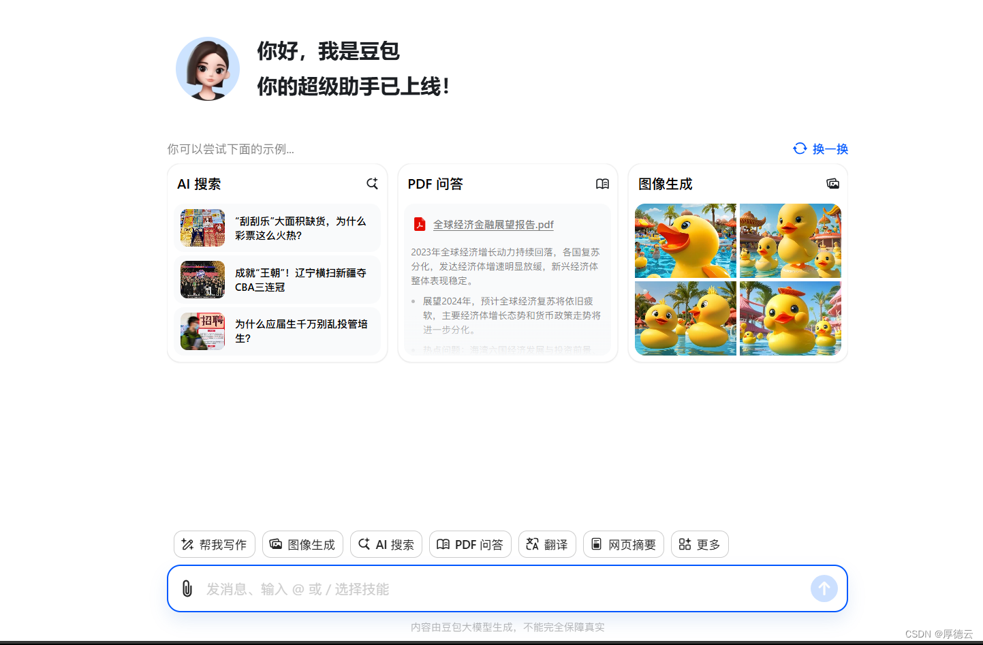Image resolution: width=983 pixels, height=645 pixels.
Task: Open the PDF 问答 card title
Action: pos(435,184)
